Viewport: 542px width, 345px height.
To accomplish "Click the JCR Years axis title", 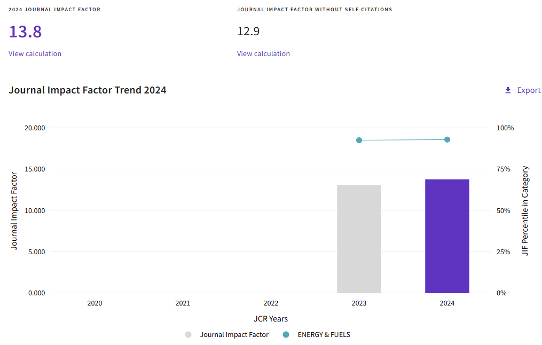I will coord(271,319).
